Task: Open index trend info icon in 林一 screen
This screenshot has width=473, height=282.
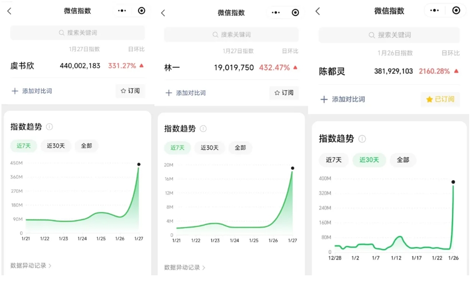Action: coord(203,129)
